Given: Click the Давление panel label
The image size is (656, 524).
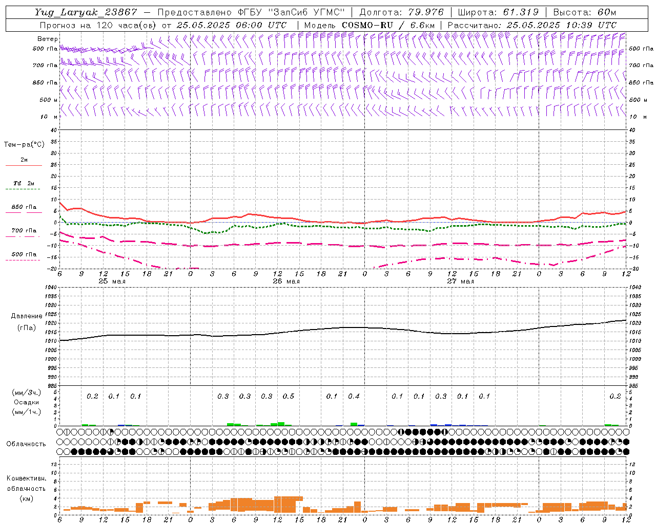Looking at the screenshot, I should click(27, 316).
